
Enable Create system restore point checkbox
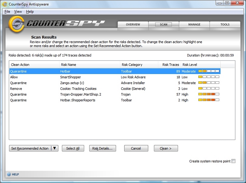(x=233, y=161)
